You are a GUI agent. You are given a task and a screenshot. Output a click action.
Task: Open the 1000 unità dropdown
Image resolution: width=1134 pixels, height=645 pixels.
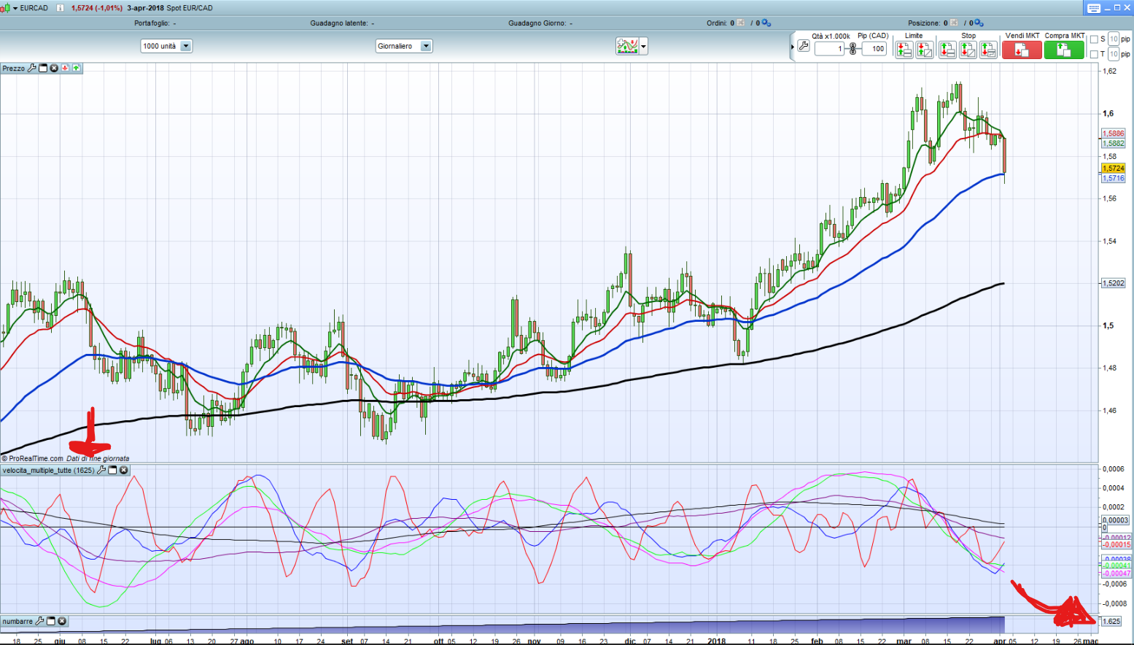coord(186,46)
